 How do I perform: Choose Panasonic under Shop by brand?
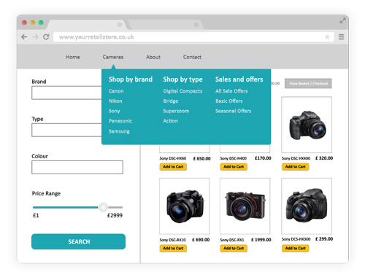click(120, 121)
